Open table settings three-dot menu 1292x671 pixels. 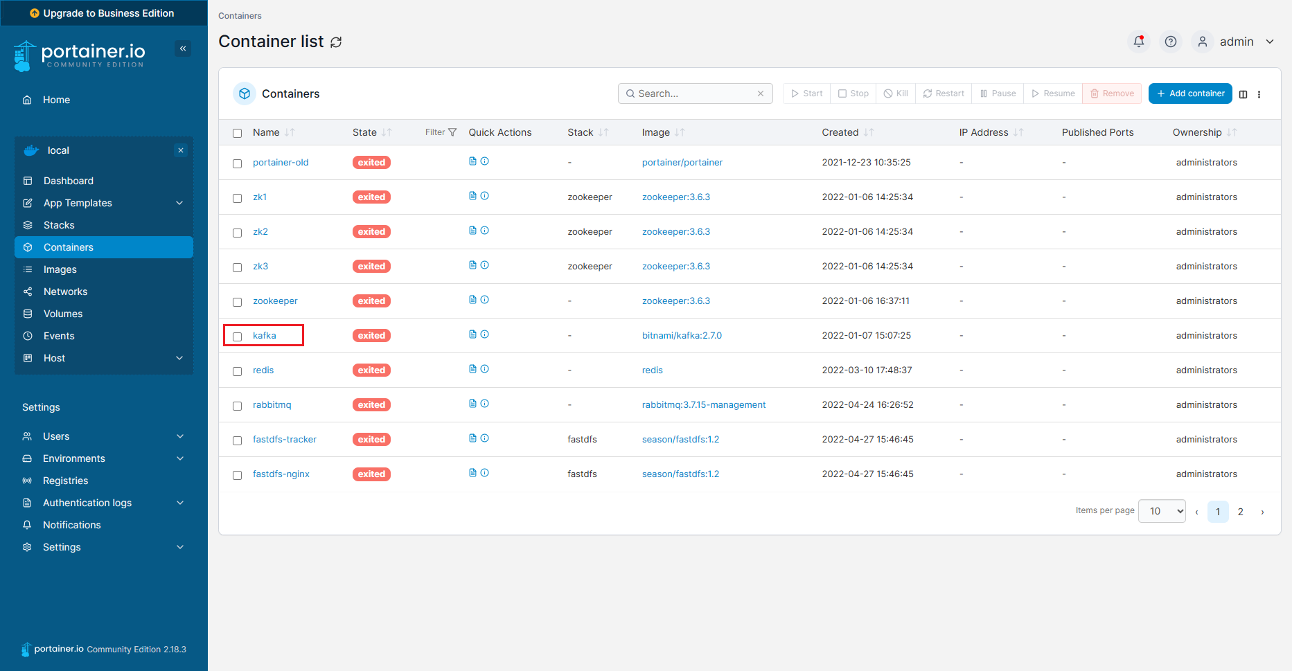coord(1259,94)
